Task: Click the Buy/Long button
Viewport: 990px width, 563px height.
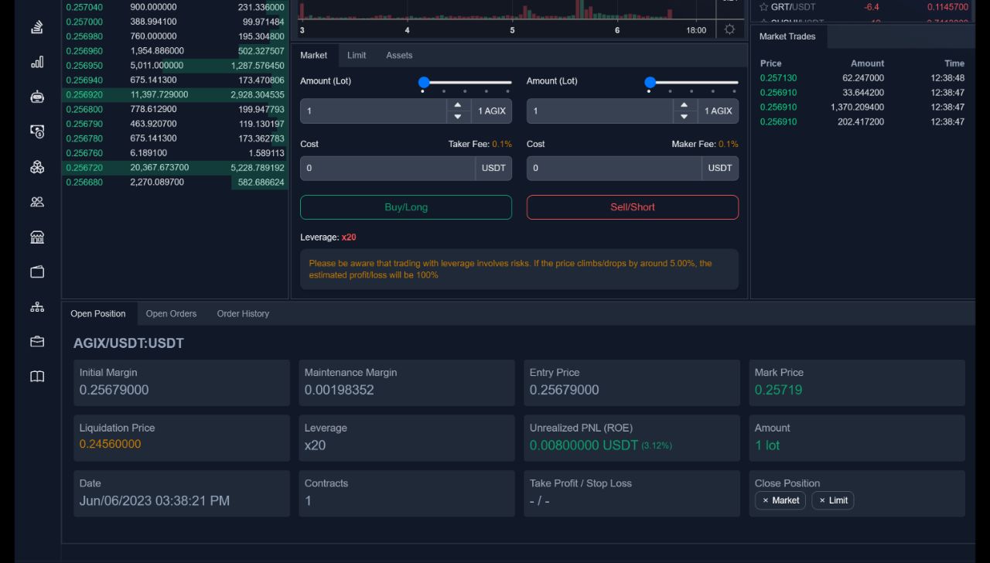Action: point(405,207)
